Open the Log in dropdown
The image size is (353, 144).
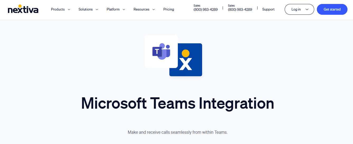[299, 9]
